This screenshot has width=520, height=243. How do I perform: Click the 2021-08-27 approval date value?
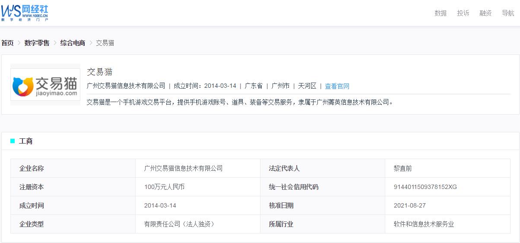409,205
